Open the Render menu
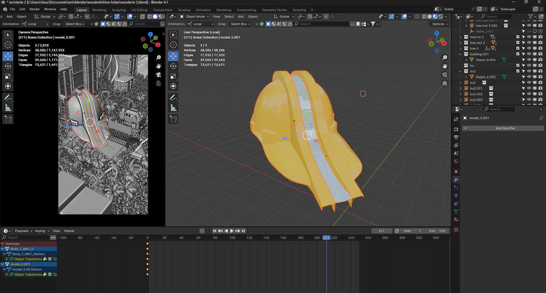This screenshot has width=546, height=293. [34, 9]
